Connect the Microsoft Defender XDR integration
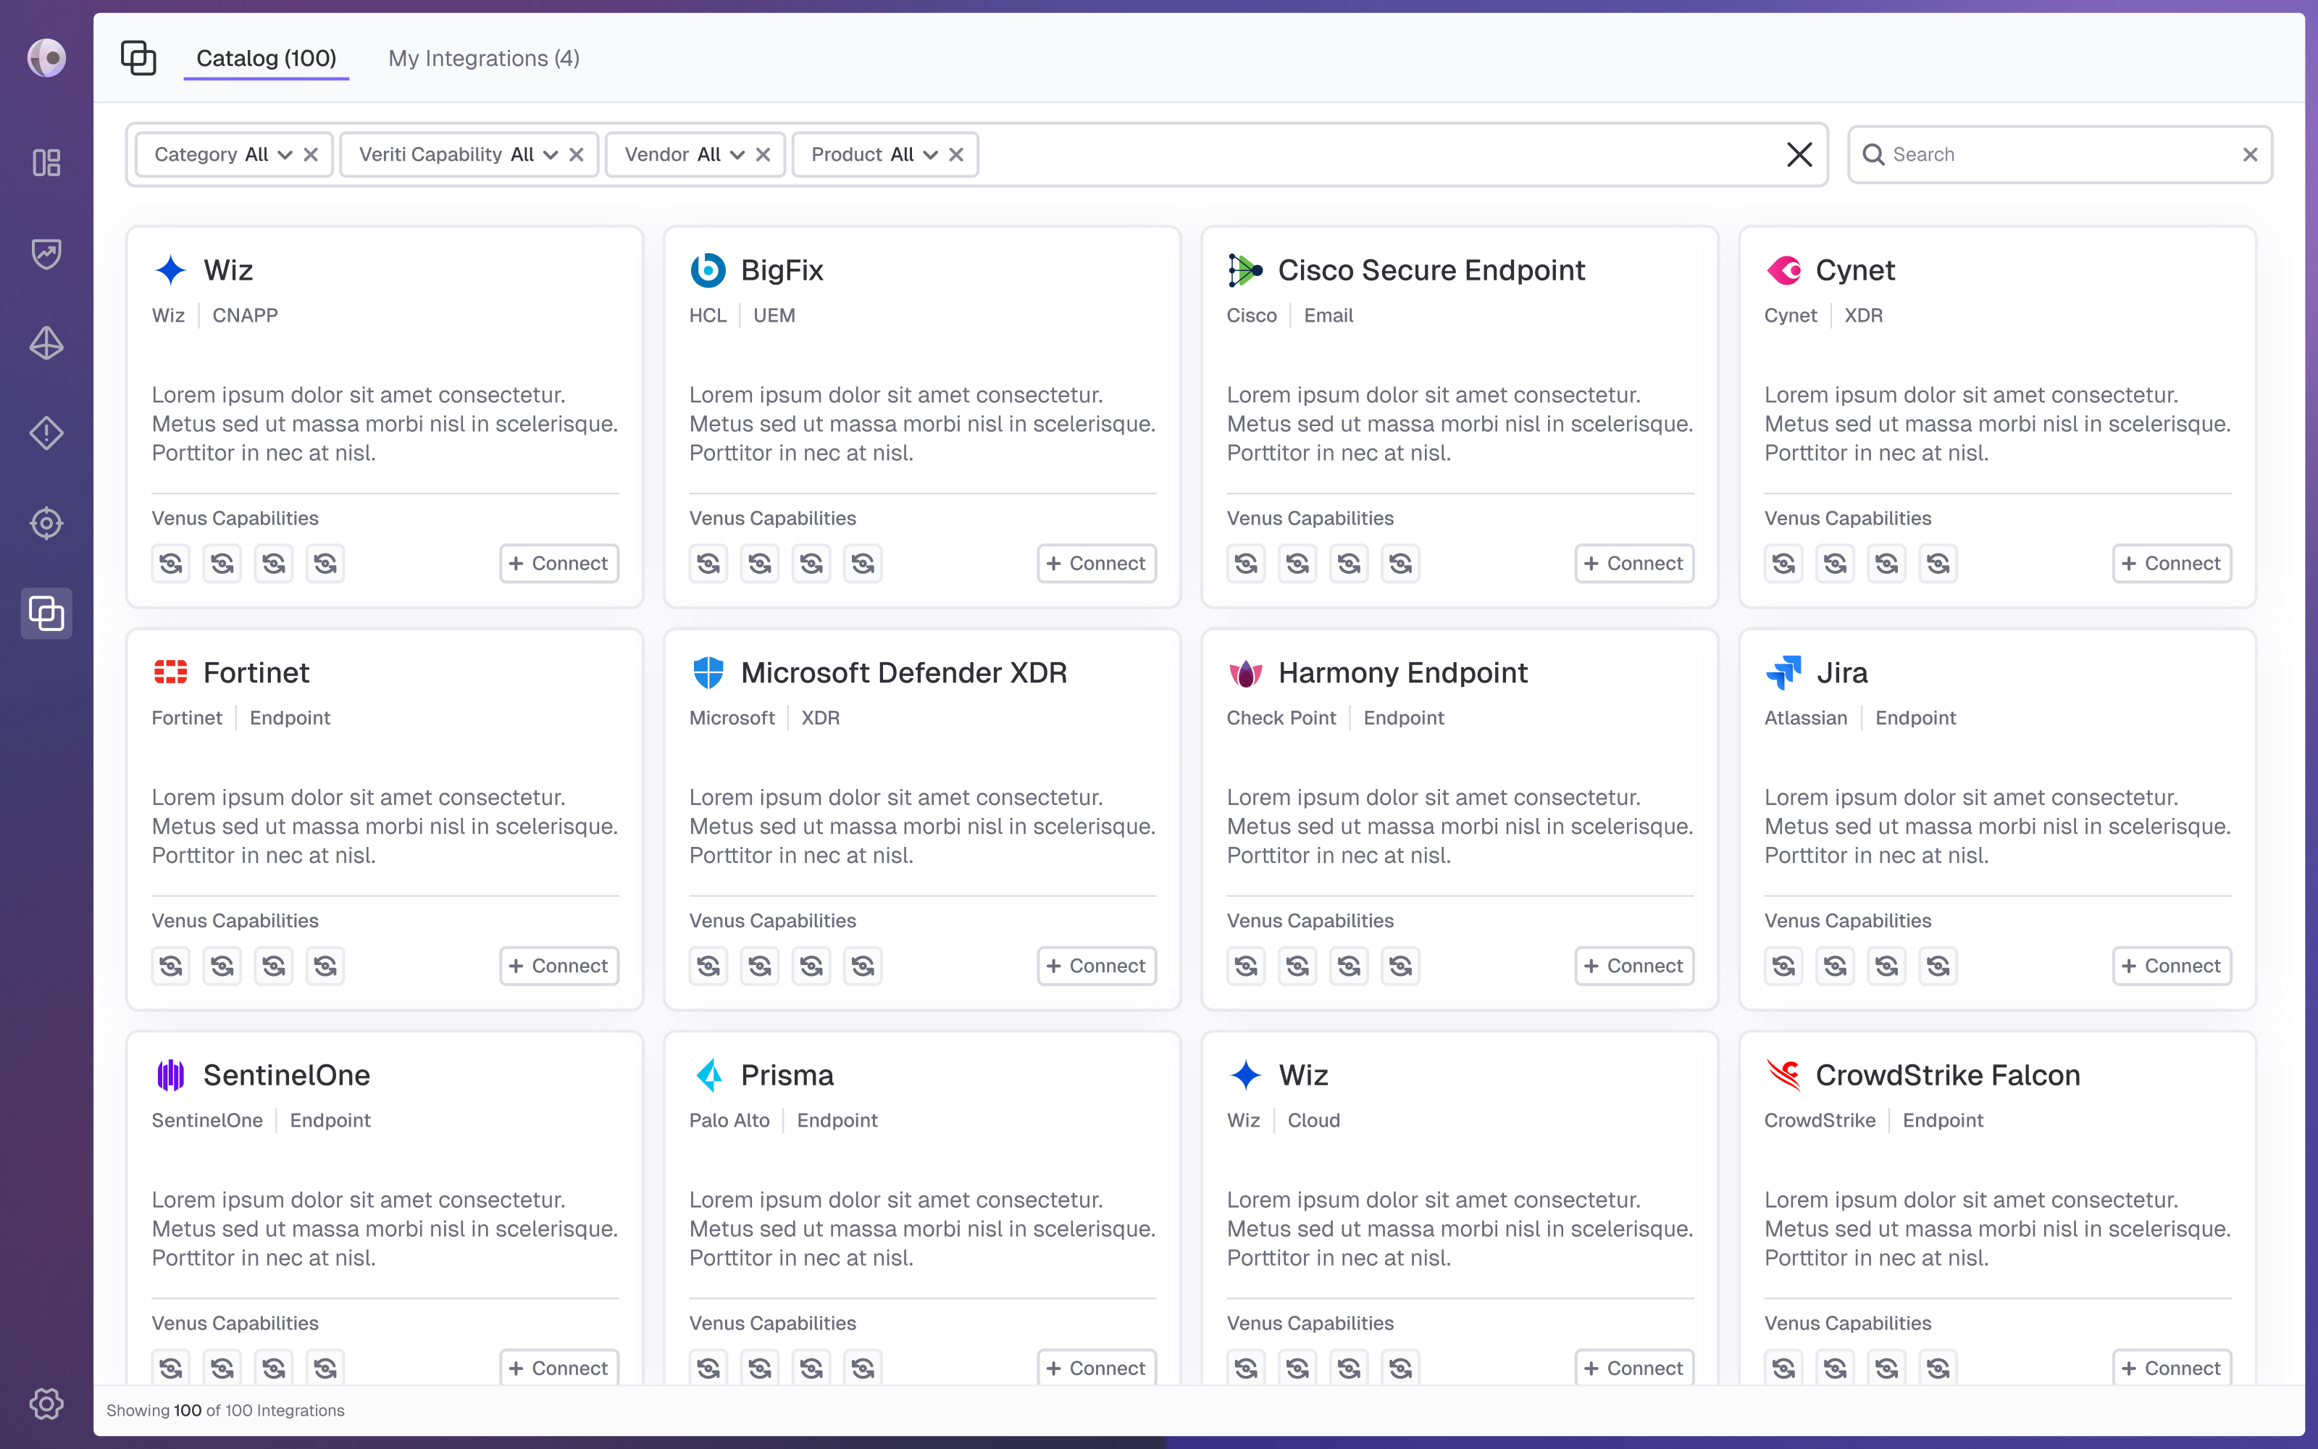Image resolution: width=2318 pixels, height=1449 pixels. 1096,966
